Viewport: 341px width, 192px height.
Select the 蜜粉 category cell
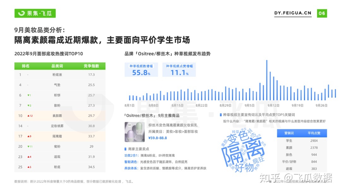(x=57, y=147)
